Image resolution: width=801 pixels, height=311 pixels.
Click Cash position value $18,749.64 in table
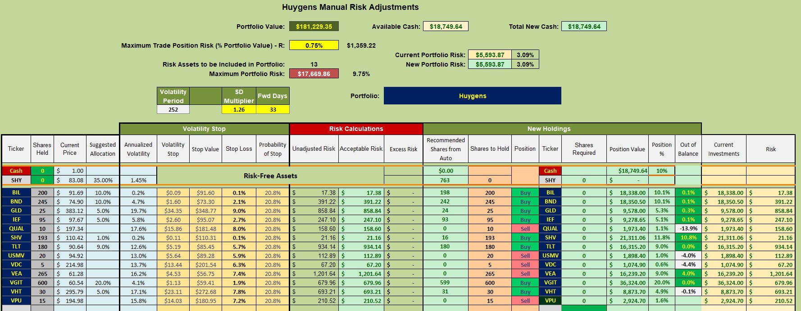tap(627, 171)
